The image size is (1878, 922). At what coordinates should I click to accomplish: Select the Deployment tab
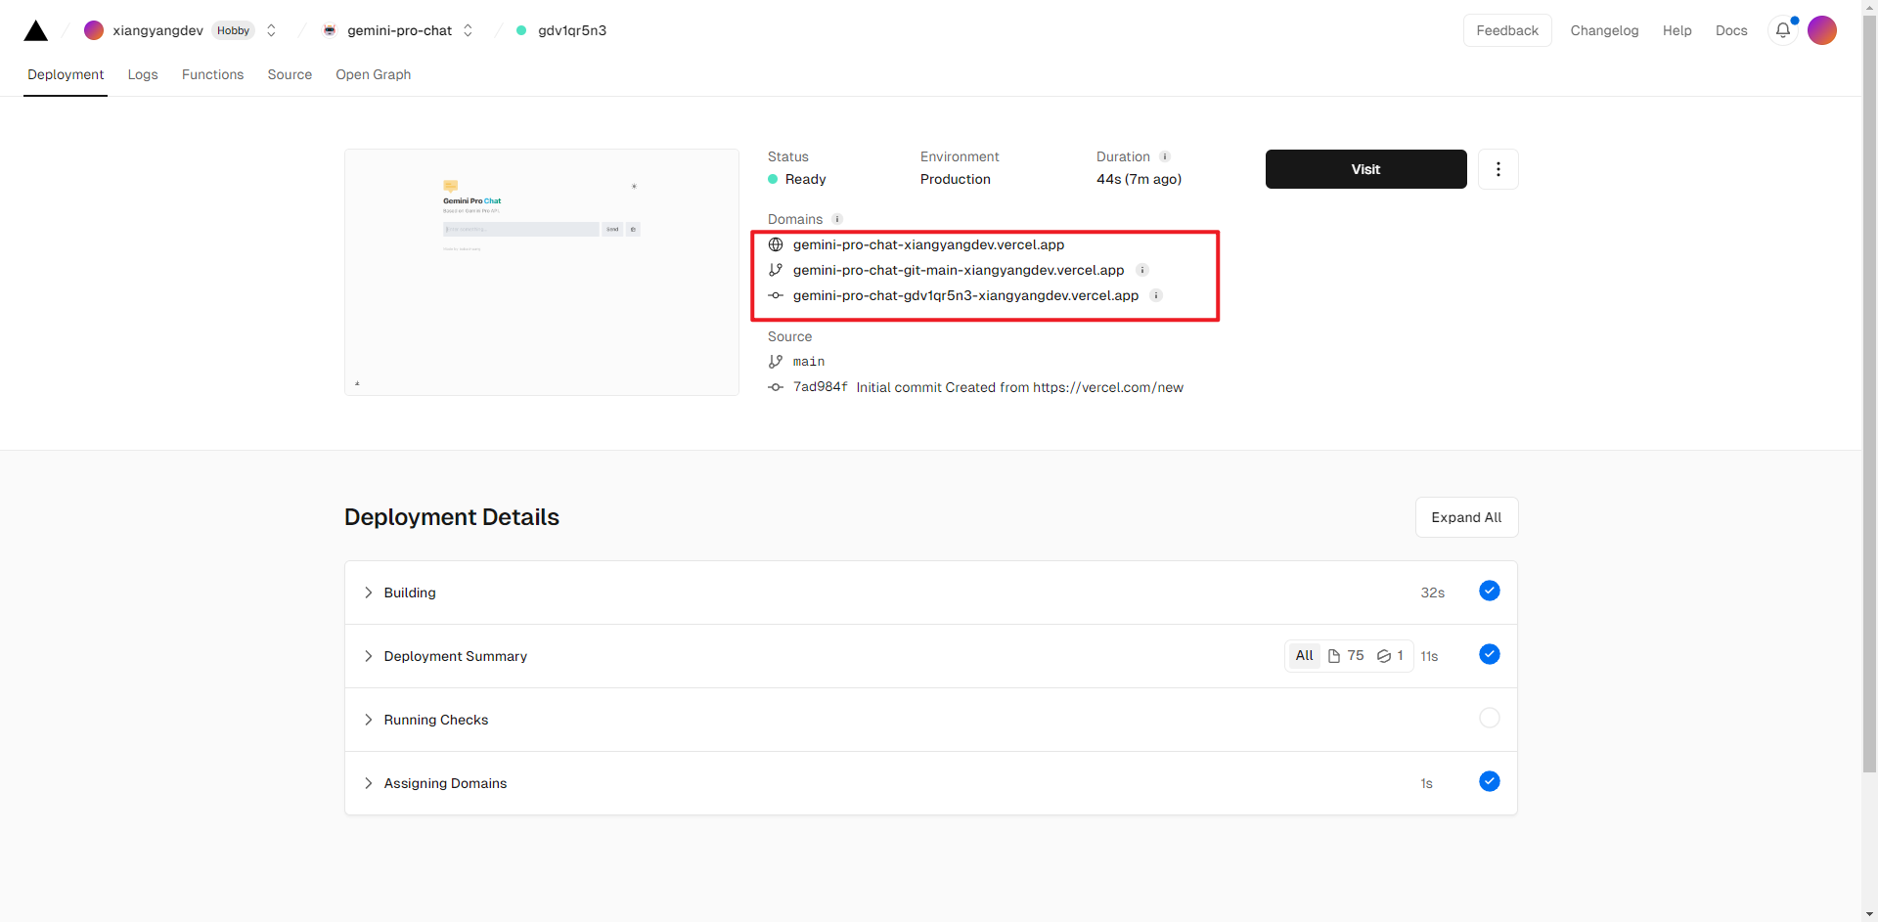click(66, 74)
